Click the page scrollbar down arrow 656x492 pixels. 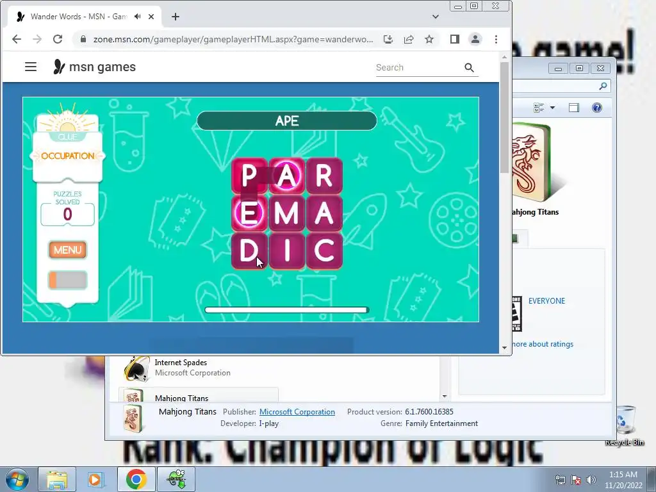504,348
